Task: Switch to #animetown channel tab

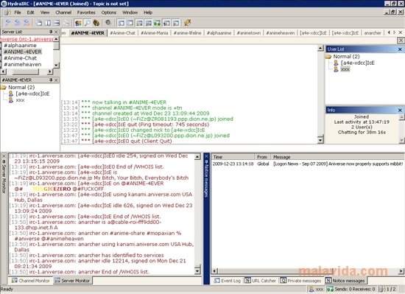Action: (249, 33)
